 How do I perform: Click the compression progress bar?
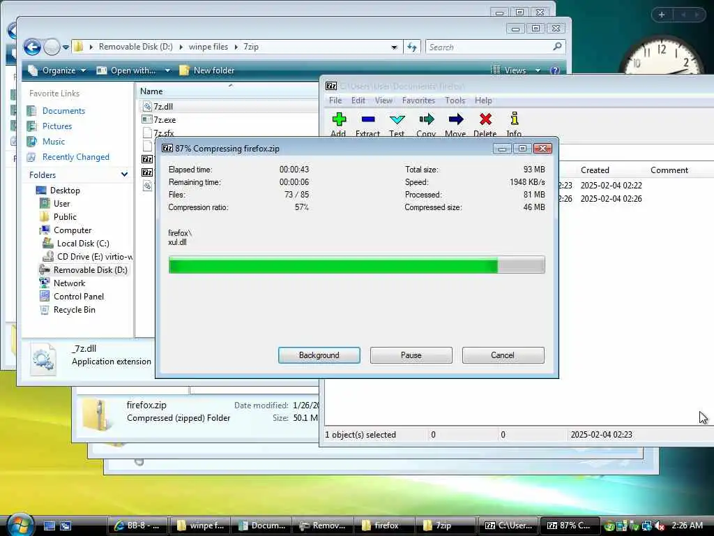(356, 265)
